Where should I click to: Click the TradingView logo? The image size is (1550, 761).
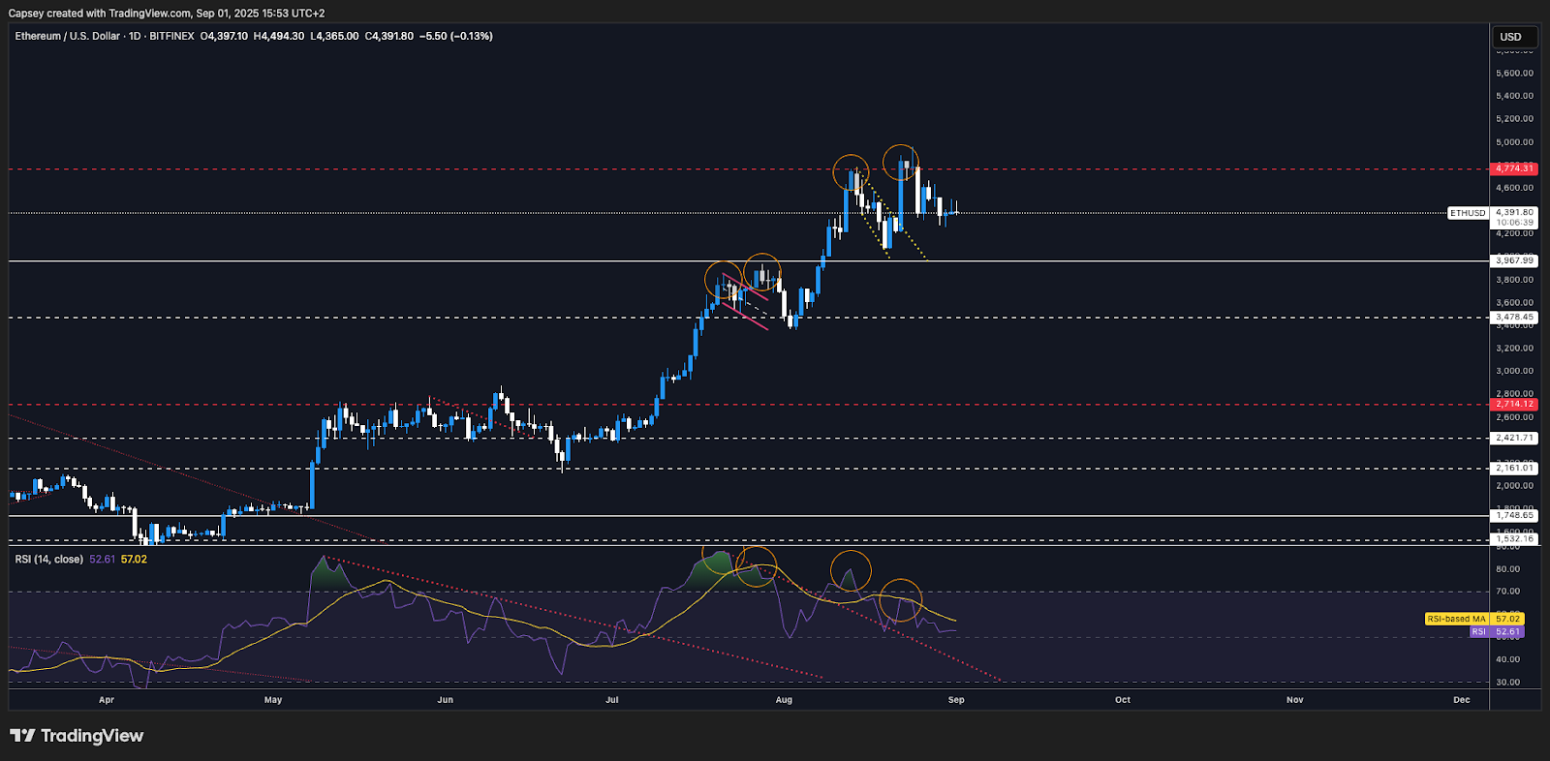point(77,736)
